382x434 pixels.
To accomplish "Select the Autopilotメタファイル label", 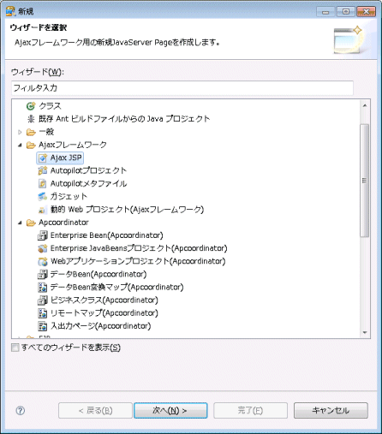I will pyautogui.click(x=88, y=184).
